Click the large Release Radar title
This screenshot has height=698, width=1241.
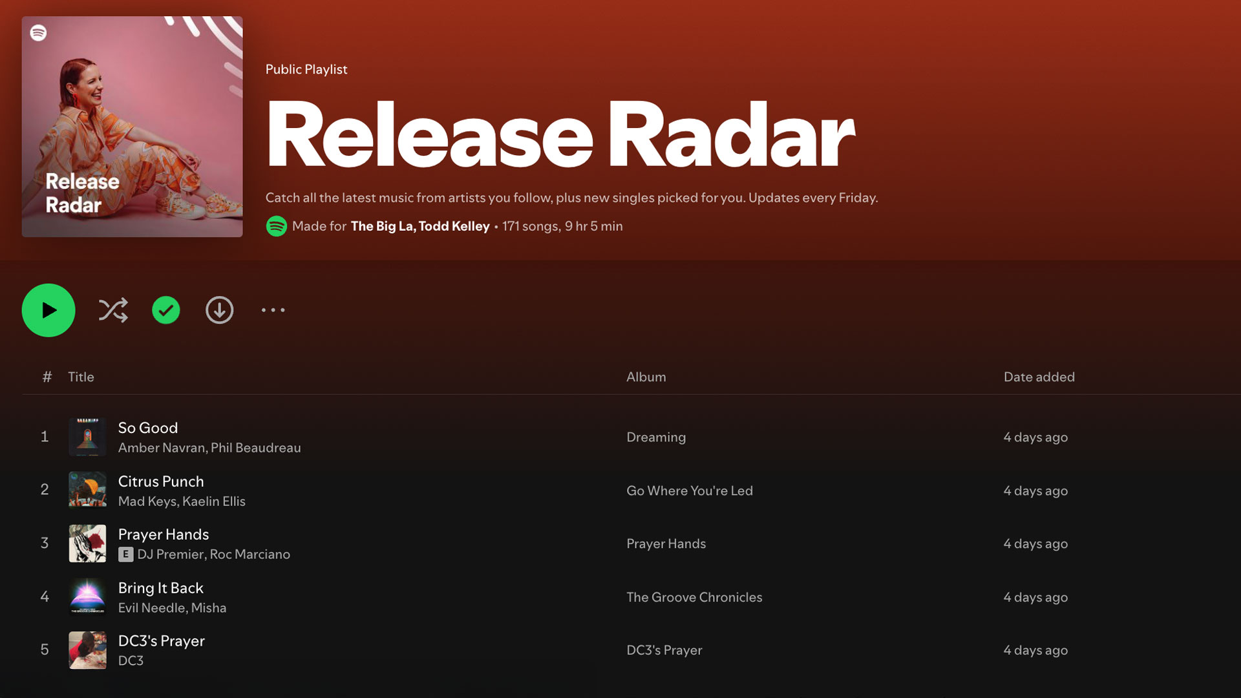[x=560, y=134]
